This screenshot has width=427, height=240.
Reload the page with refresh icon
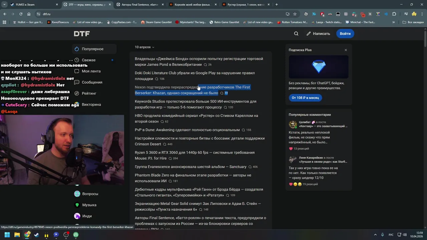21,14
